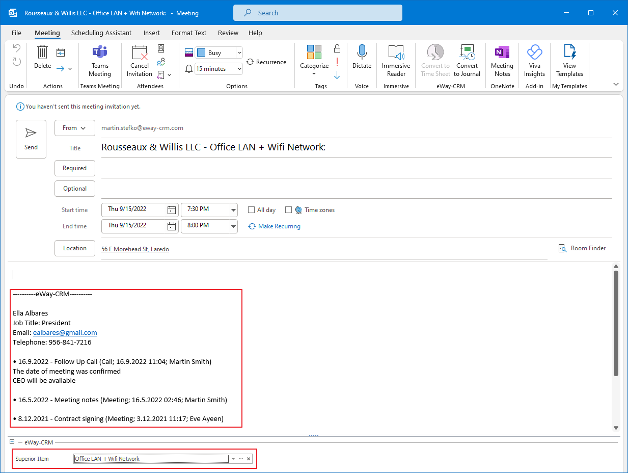Click the ellipsis button in Superior Item field
This screenshot has width=628, height=473.
click(241, 459)
